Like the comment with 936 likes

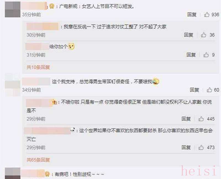(207, 15)
